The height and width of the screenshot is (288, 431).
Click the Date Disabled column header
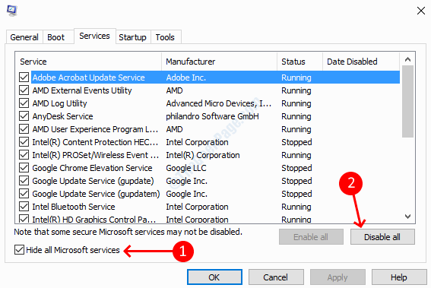[361, 62]
